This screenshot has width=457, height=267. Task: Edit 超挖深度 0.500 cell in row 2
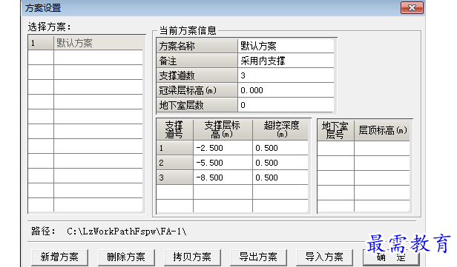280,163
